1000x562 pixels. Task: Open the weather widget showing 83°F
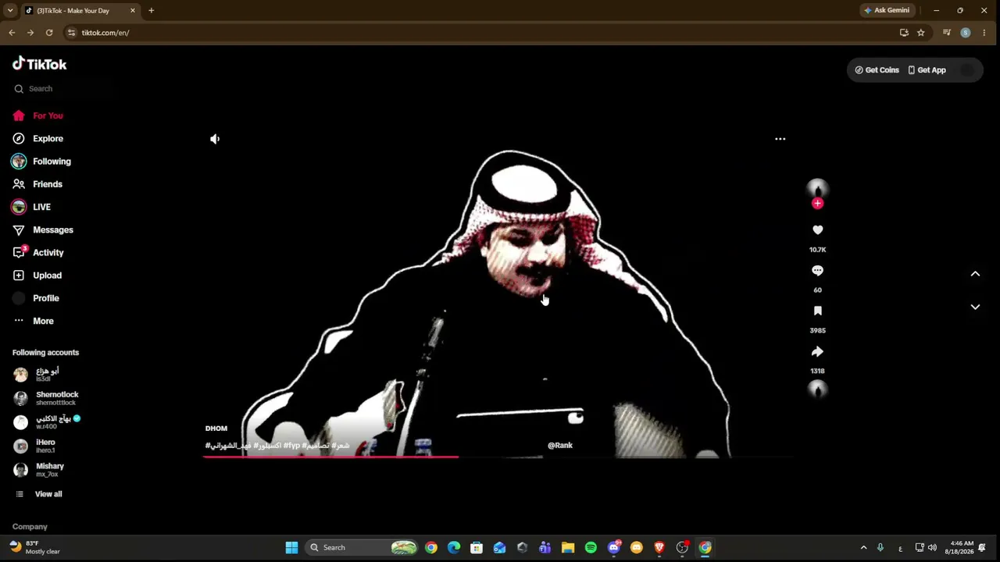tap(34, 548)
